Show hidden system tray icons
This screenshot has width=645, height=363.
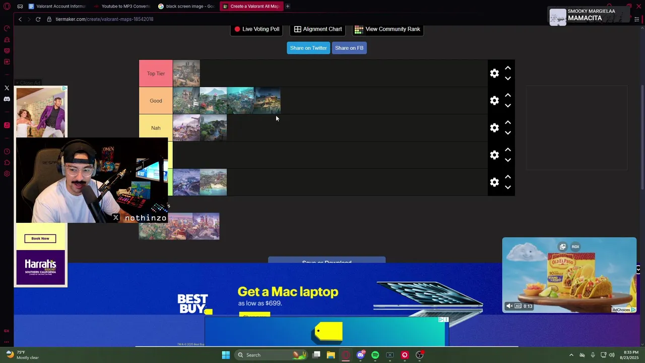tap(571, 355)
